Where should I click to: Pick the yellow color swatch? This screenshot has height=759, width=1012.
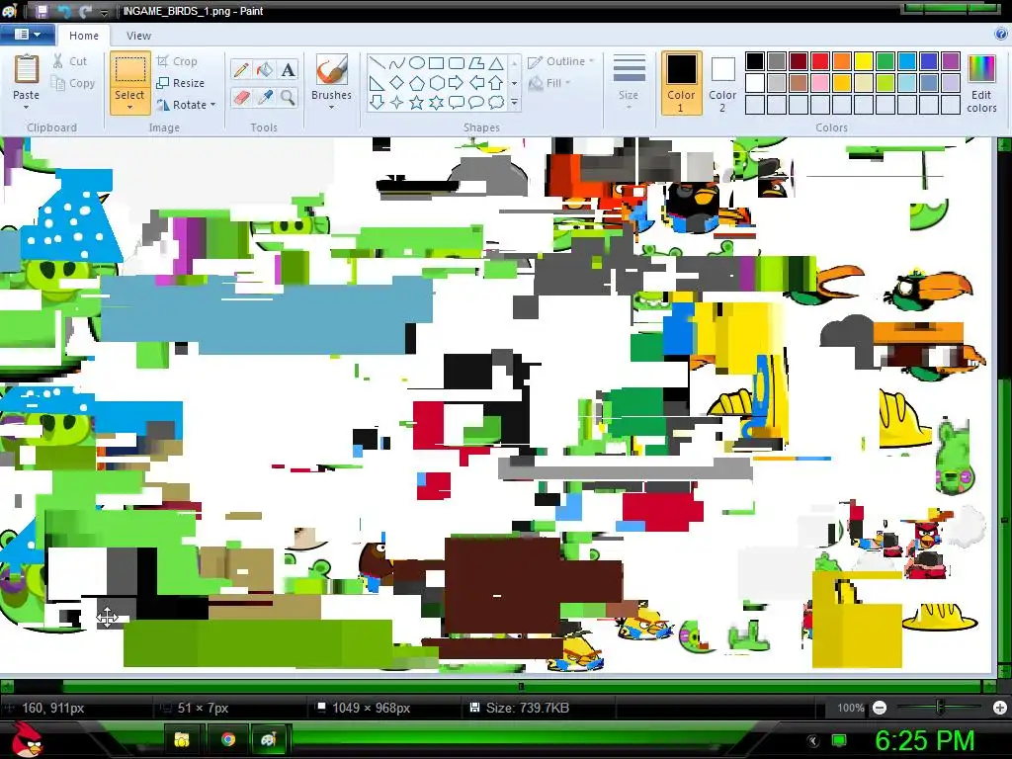click(x=864, y=61)
